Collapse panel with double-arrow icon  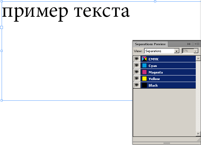tap(189, 44)
